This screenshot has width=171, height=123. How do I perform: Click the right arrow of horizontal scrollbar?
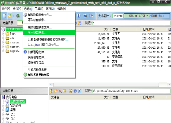(169, 85)
